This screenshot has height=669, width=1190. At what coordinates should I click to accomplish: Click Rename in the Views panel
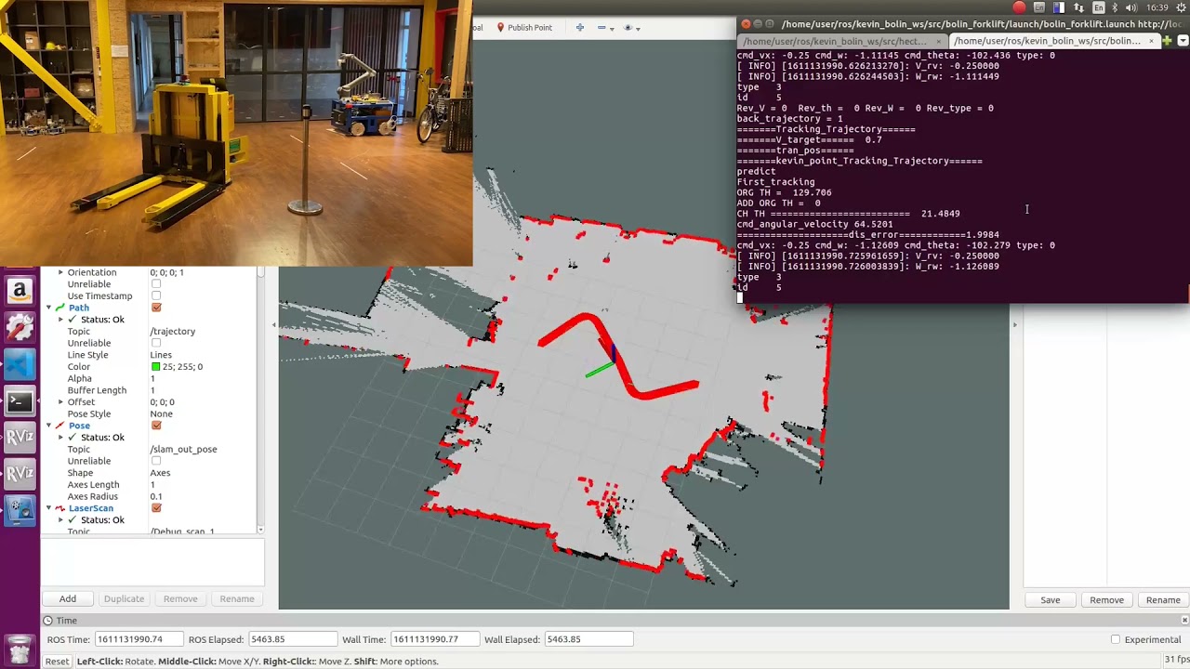click(1163, 600)
